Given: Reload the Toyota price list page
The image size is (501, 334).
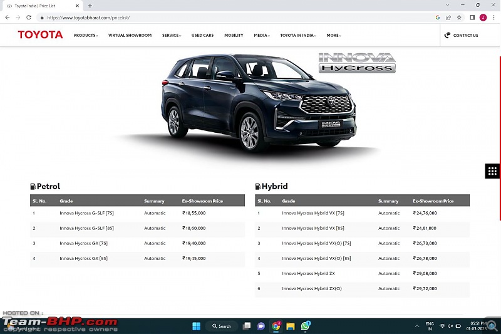Looking at the screenshot, I should (29, 18).
